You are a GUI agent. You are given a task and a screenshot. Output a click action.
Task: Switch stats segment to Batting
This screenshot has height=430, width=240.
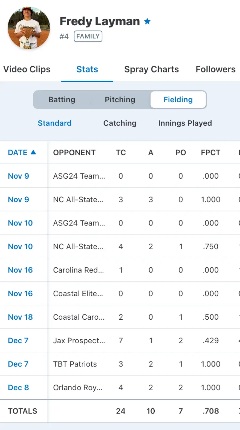point(62,100)
